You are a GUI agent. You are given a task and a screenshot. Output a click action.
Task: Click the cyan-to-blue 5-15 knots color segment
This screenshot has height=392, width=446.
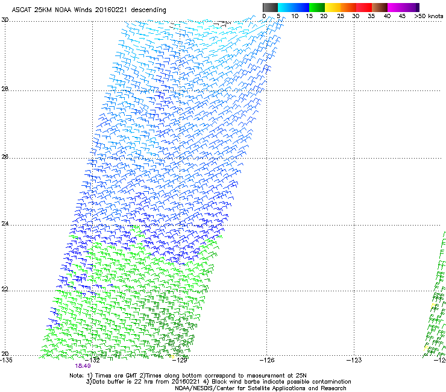294,7
